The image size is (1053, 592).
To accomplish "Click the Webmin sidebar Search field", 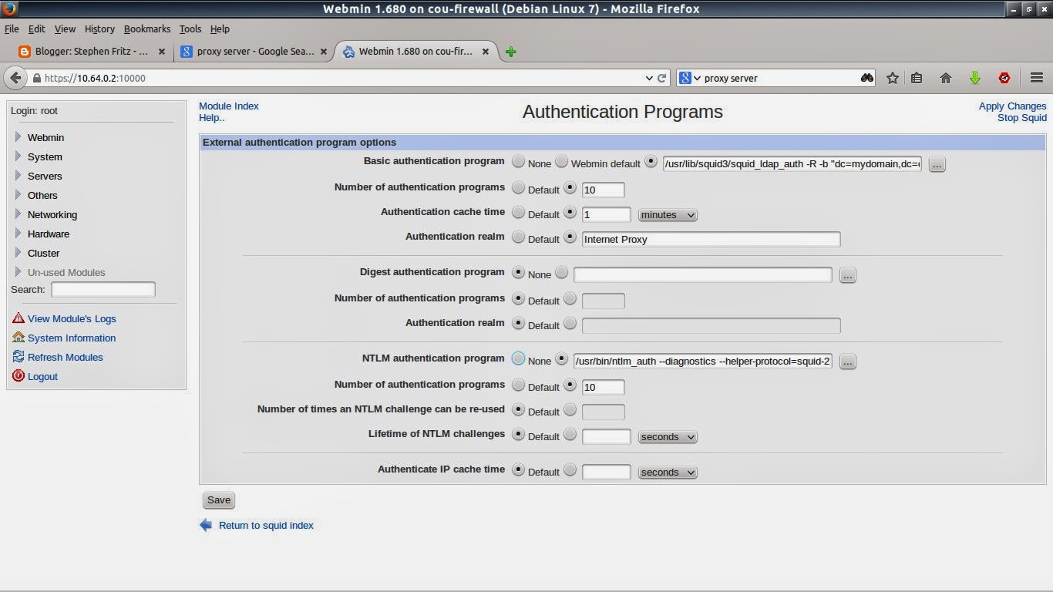I will pos(103,289).
